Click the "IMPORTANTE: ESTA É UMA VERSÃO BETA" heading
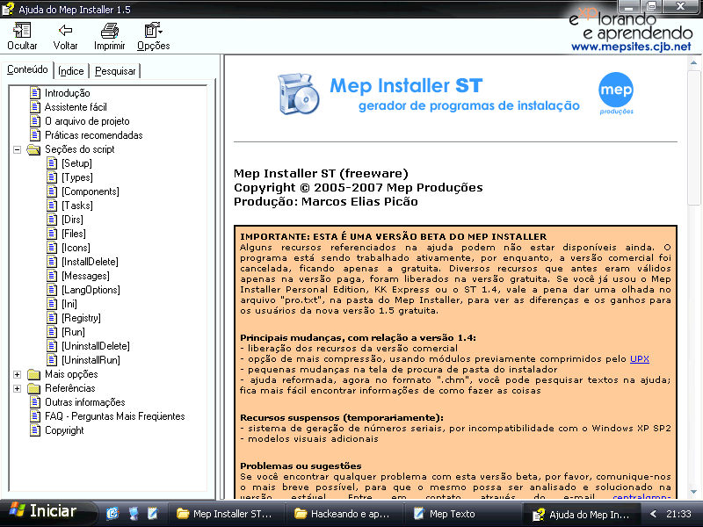703x527 pixels. pyautogui.click(x=393, y=236)
